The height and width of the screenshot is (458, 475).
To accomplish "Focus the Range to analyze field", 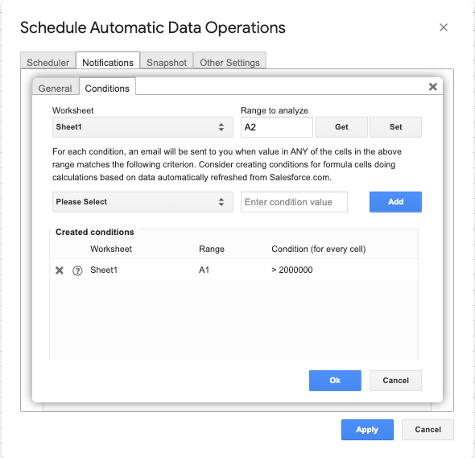I will [x=277, y=127].
